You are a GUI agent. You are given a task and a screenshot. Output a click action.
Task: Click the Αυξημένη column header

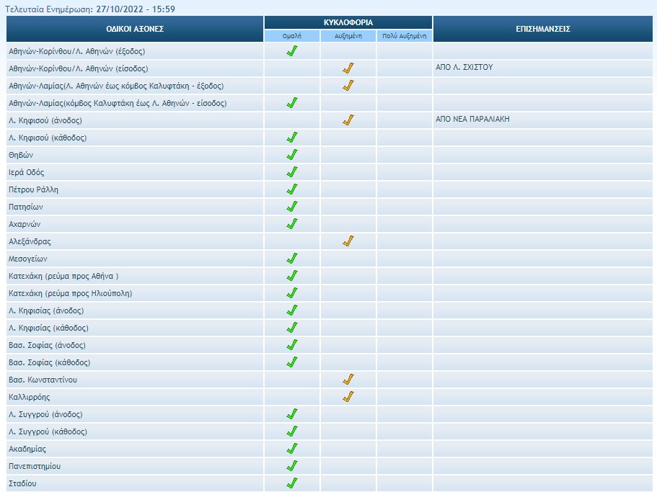(x=348, y=35)
